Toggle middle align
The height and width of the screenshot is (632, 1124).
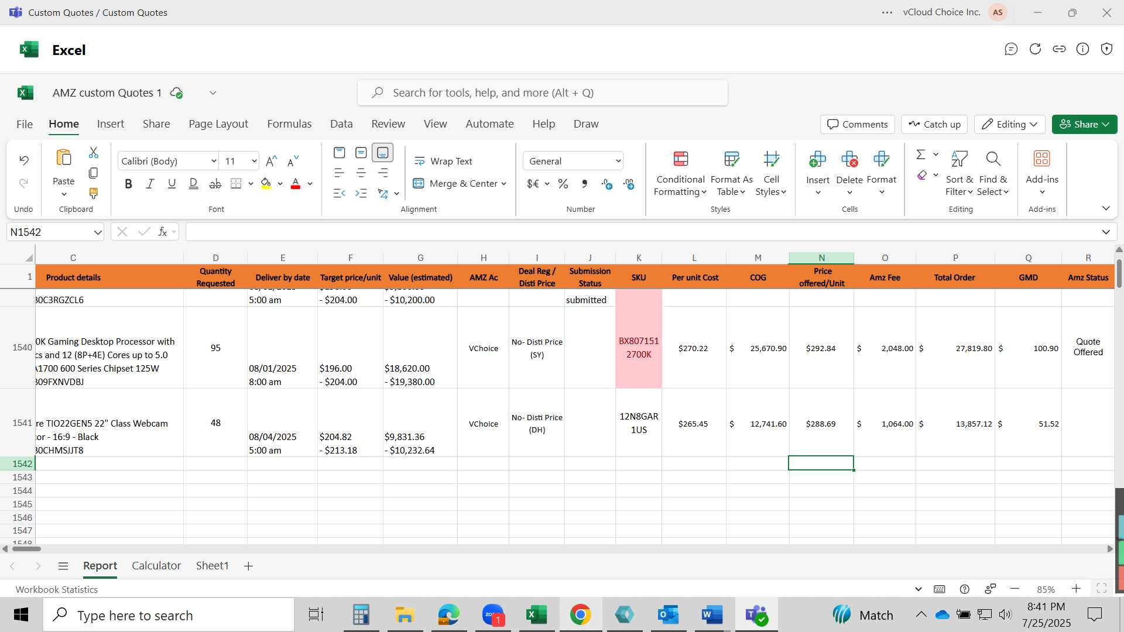click(x=361, y=153)
